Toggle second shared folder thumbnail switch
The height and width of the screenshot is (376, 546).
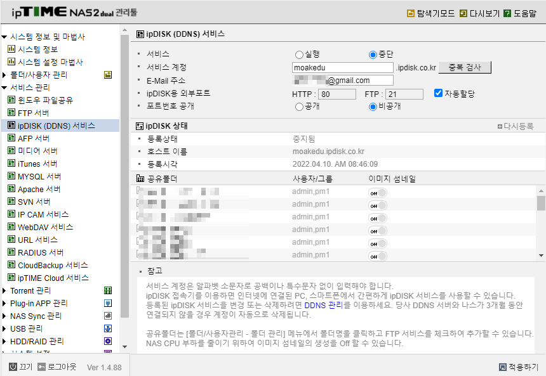[x=378, y=205]
